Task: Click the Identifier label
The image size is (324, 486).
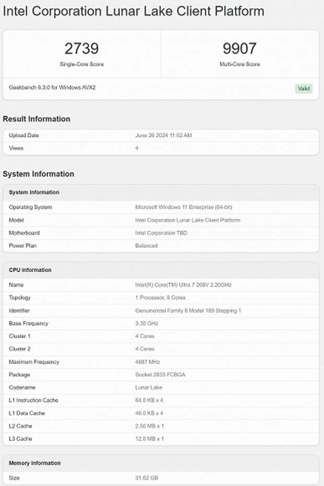Action: pos(19,310)
